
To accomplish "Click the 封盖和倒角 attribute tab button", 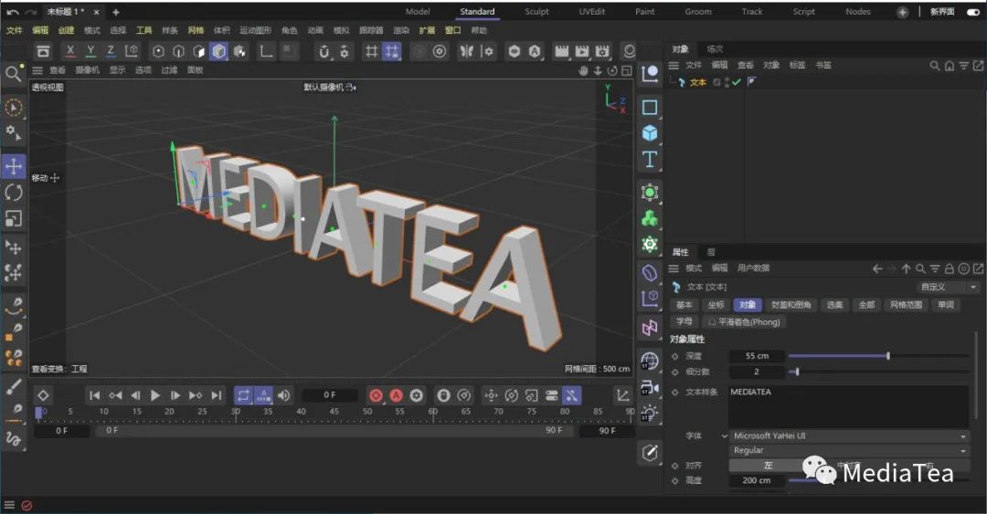I will click(791, 305).
